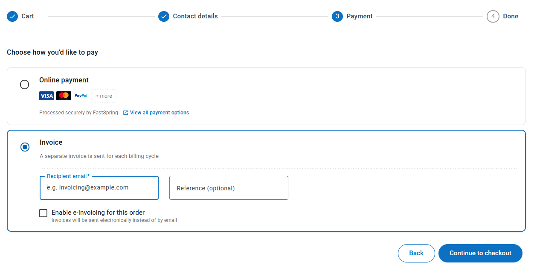The image size is (537, 274).
Task: Focus the Recipient email input field
Action: click(x=99, y=188)
